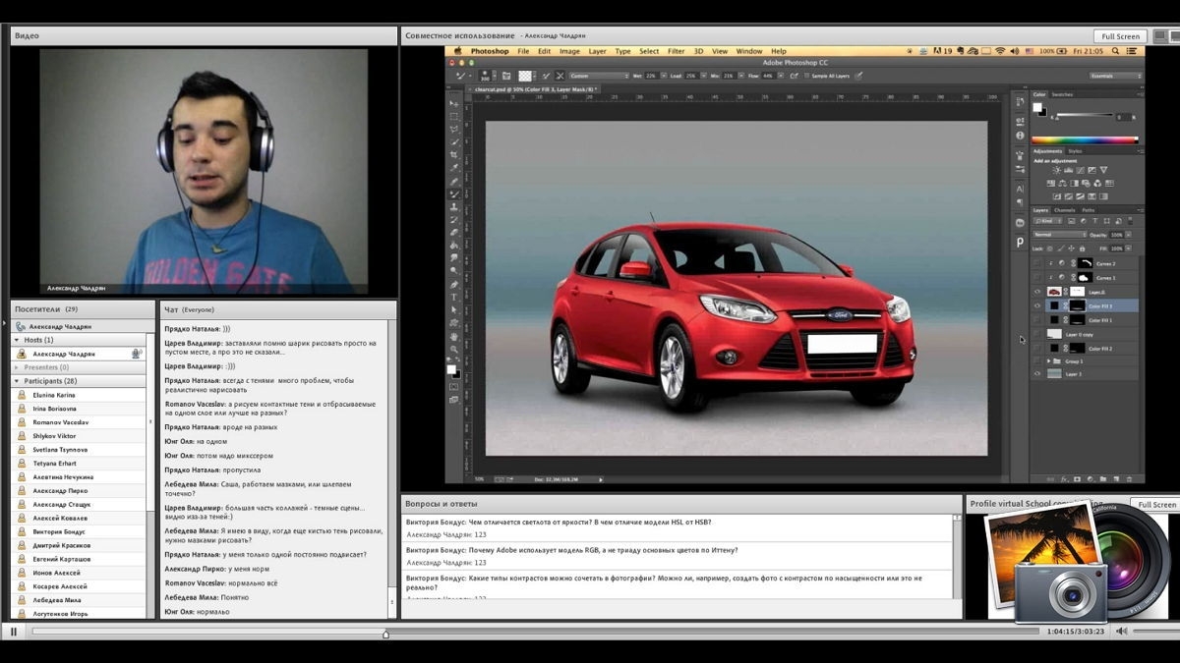Image resolution: width=1180 pixels, height=663 pixels.
Task: Select the Move tool in Photoshop toolbar
Action: [456, 104]
